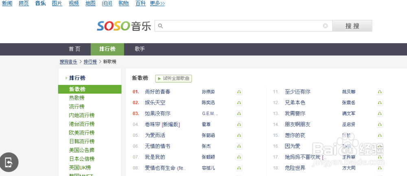Click 试听全部歌曲 play all button
This screenshot has height=176, width=407.
point(174,78)
